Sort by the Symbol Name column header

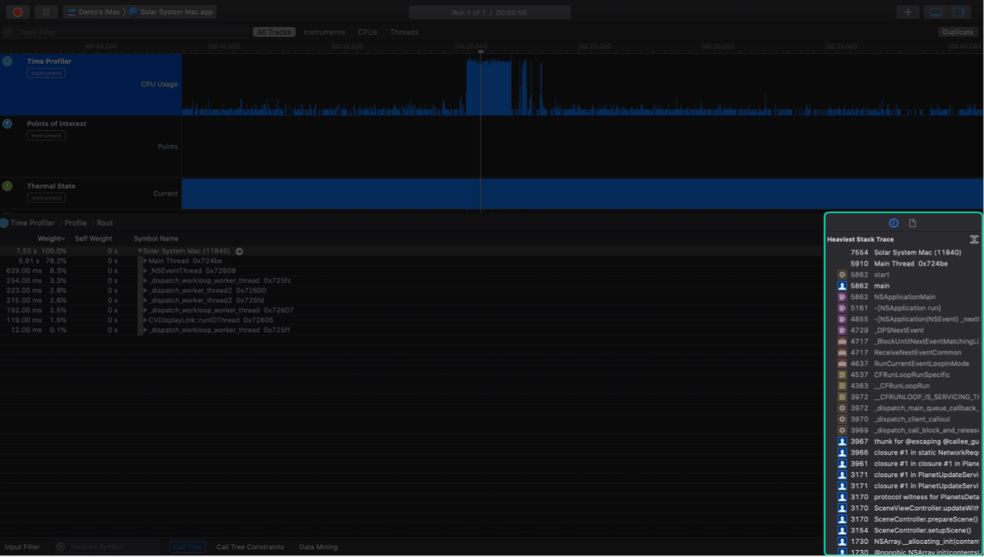[156, 239]
